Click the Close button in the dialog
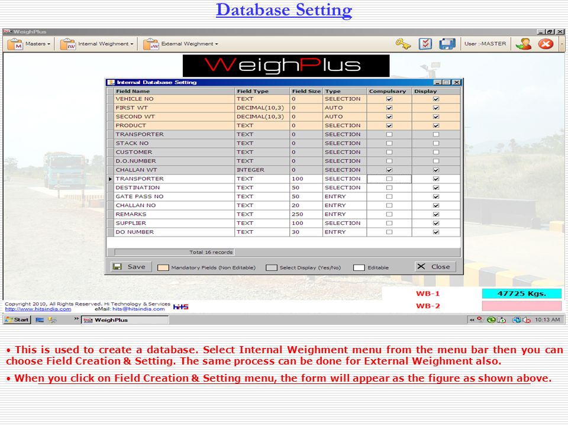 coord(435,267)
